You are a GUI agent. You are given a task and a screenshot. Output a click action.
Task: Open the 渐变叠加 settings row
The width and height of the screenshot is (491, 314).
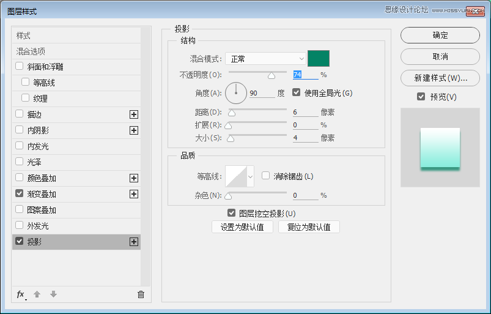pyautogui.click(x=76, y=194)
